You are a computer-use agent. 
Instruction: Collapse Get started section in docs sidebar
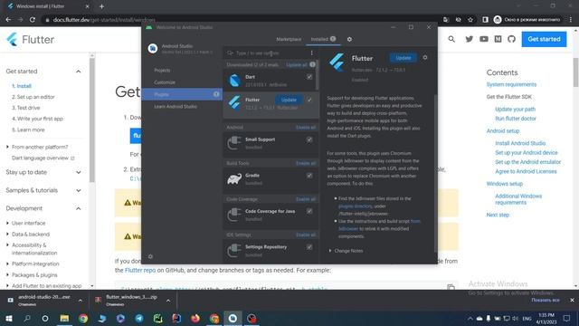(79, 72)
